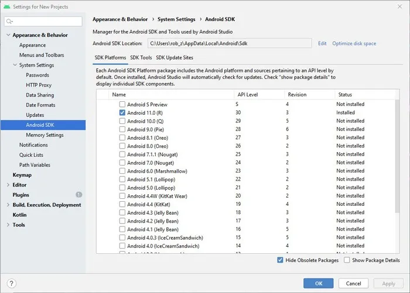Click the Edit SDK location link
Image resolution: width=410 pixels, height=293 pixels.
[322, 43]
